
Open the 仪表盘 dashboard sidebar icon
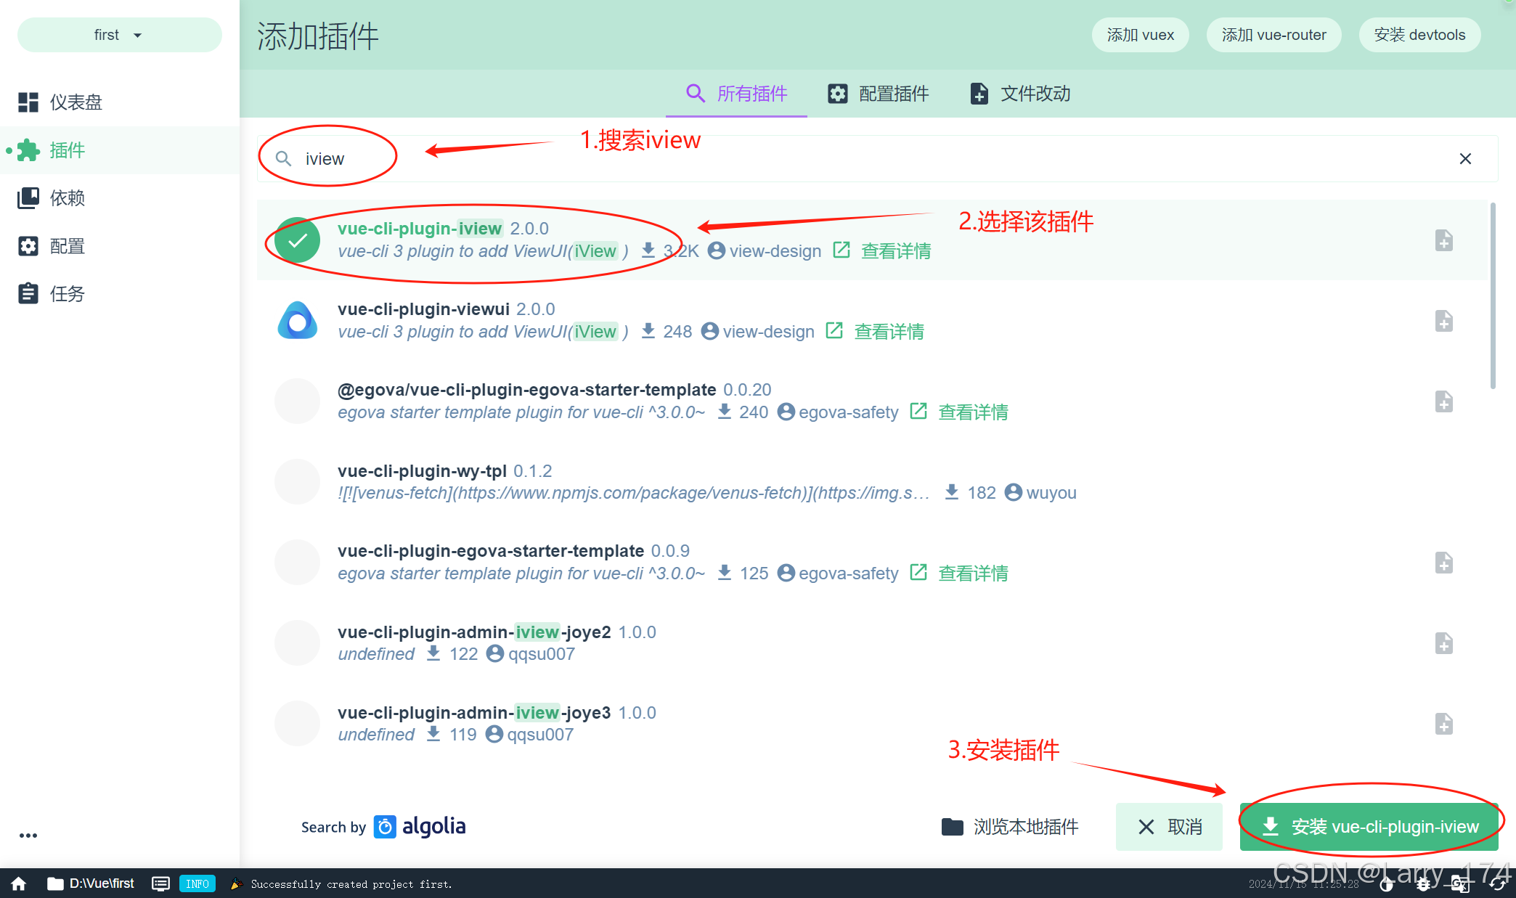coord(28,102)
